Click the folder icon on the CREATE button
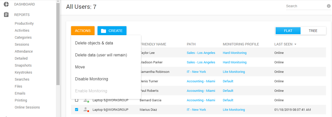This screenshot has width=332, height=117. click(104, 31)
